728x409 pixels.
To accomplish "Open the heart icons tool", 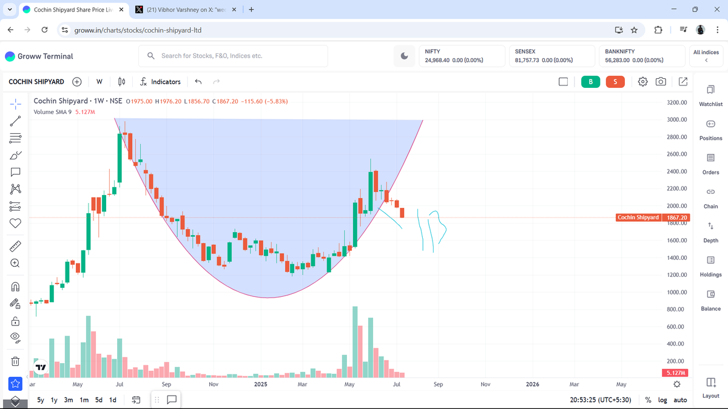I will pyautogui.click(x=16, y=224).
